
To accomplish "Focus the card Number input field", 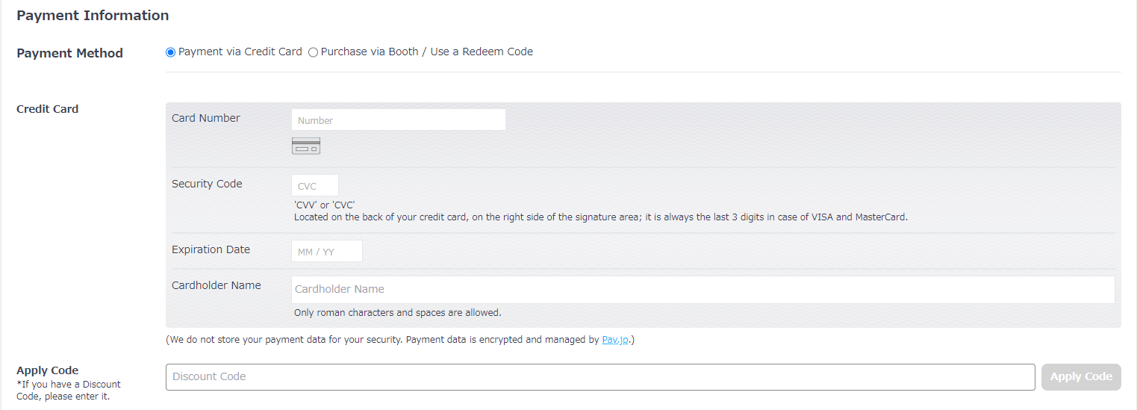I will tap(398, 120).
